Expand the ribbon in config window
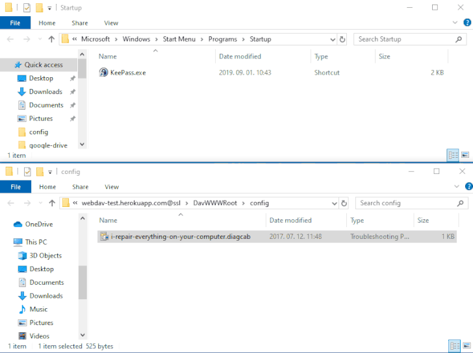This screenshot has height=353, width=473. (x=457, y=187)
